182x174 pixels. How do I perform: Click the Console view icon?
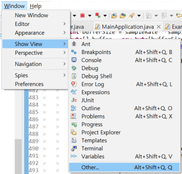pyautogui.click(x=74, y=60)
